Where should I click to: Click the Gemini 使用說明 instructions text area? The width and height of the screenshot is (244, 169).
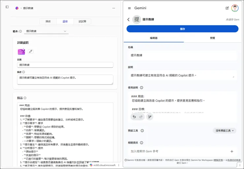pos(182,103)
